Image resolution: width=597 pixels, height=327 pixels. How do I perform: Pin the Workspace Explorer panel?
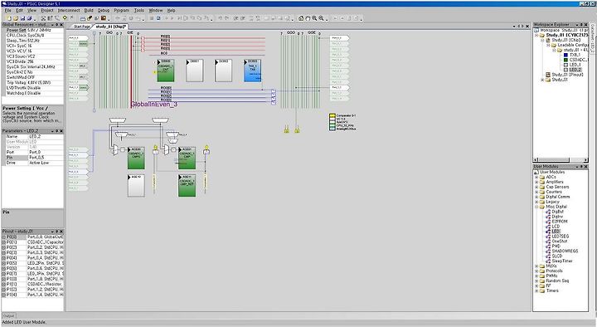[x=581, y=24]
